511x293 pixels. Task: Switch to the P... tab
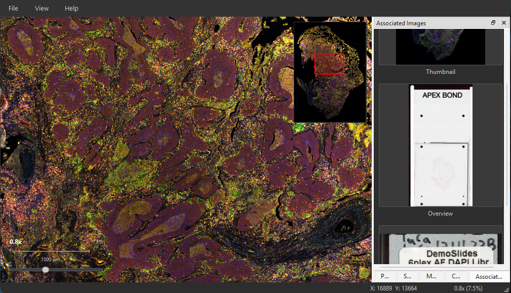point(385,276)
